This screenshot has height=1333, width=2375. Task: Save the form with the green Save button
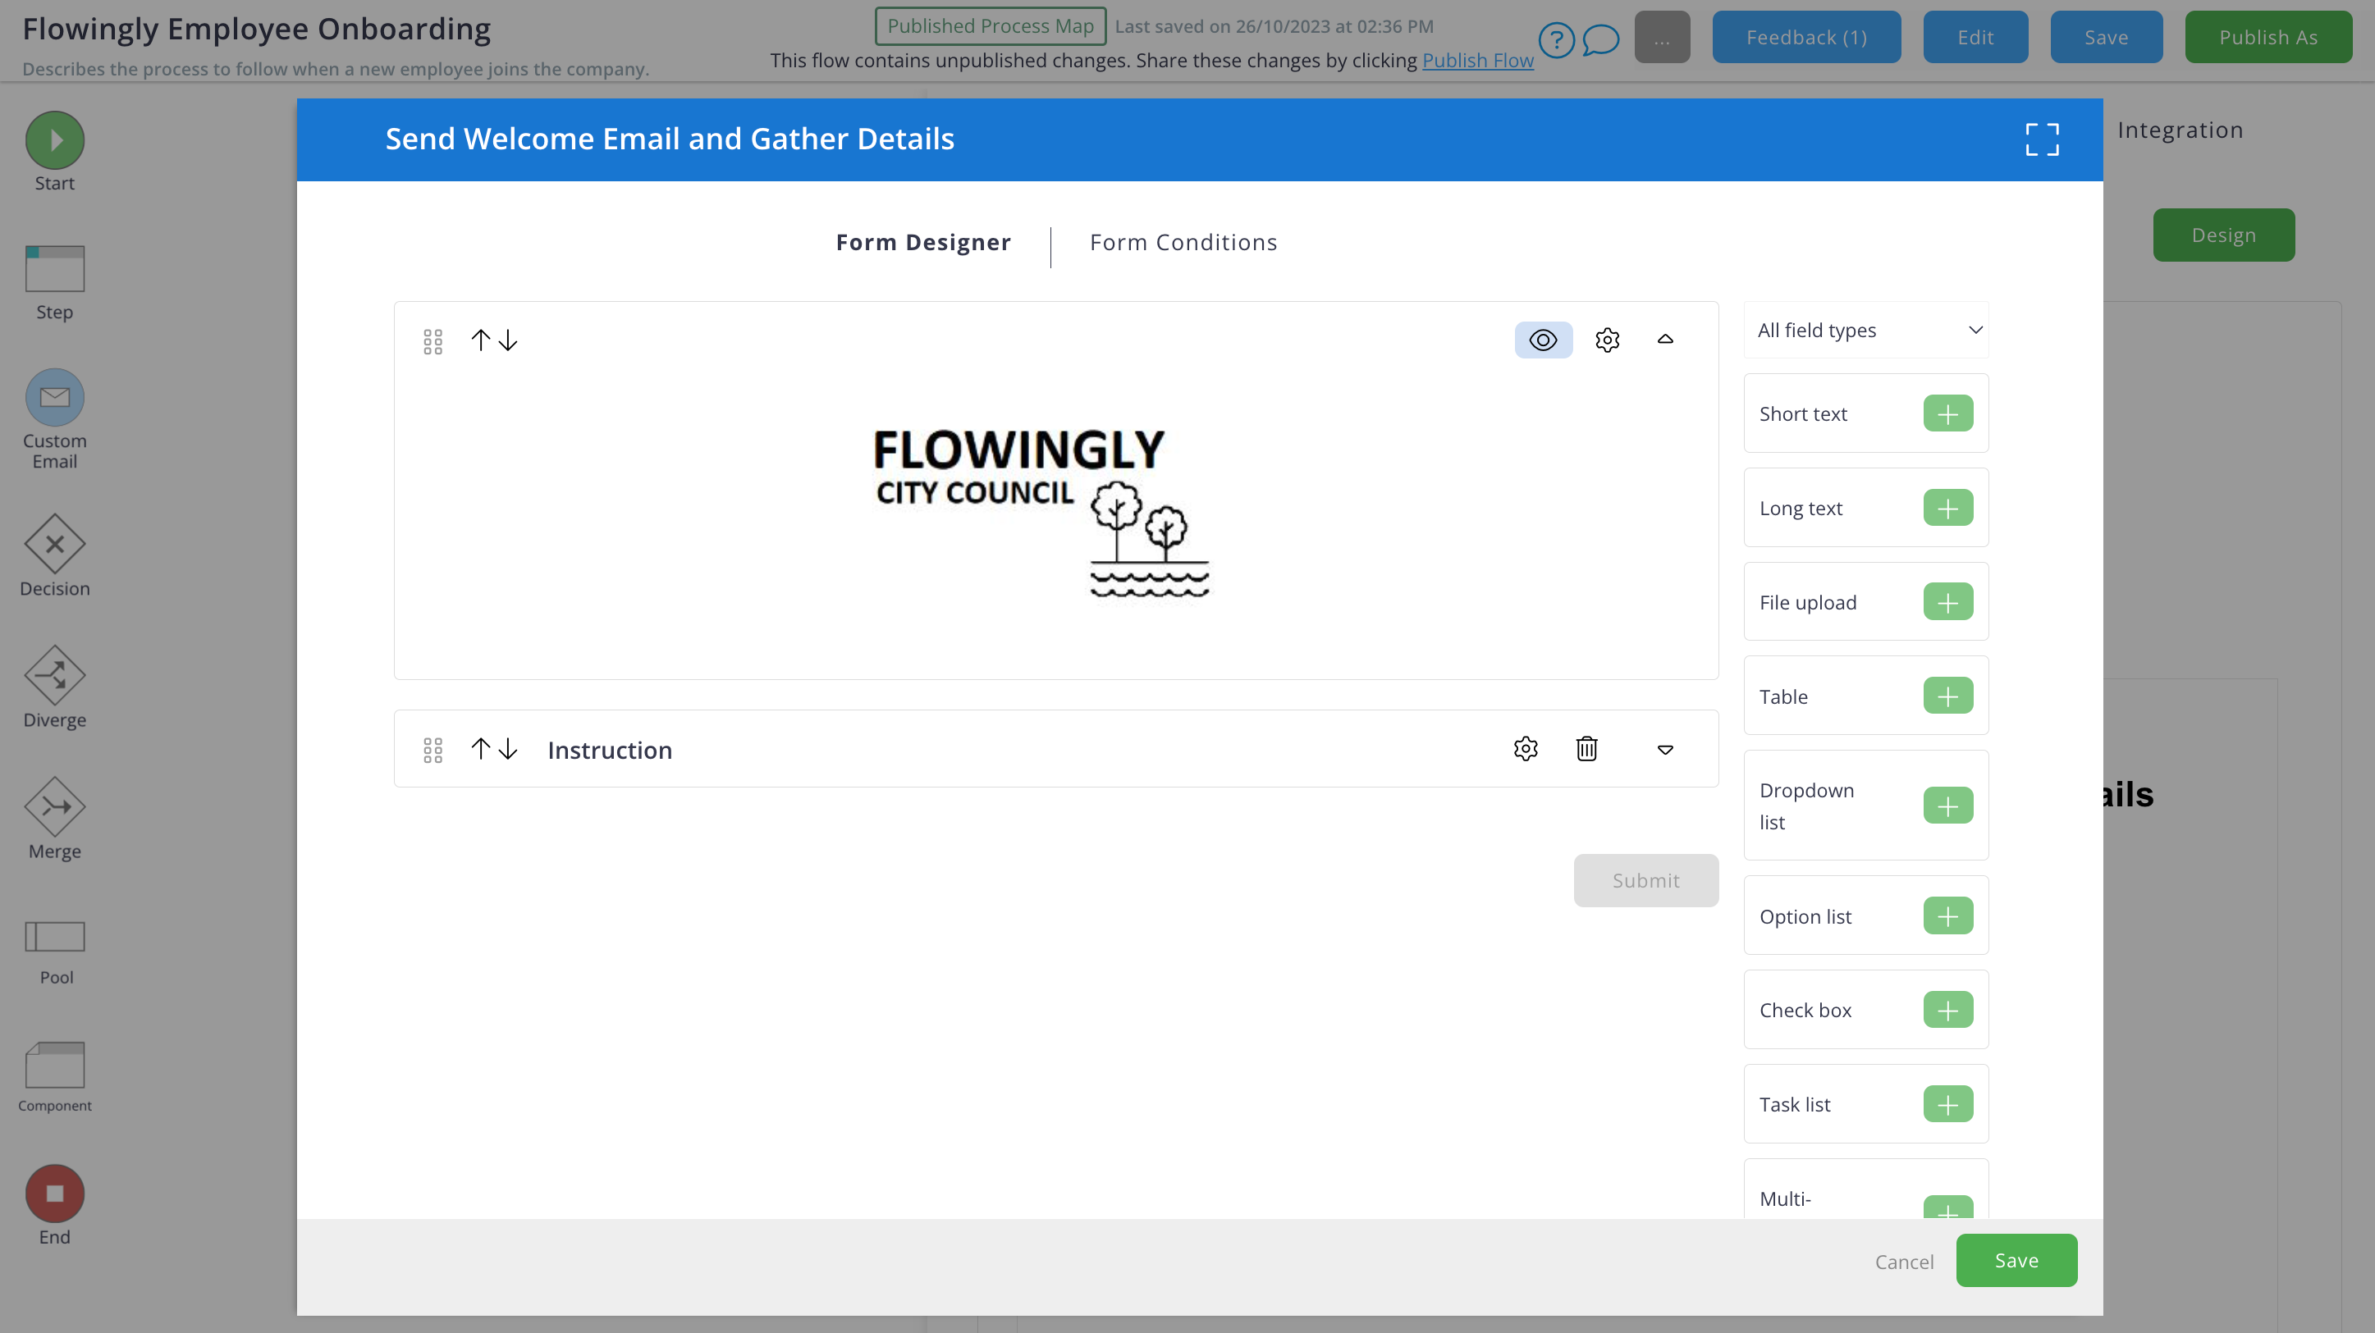coord(2016,1260)
